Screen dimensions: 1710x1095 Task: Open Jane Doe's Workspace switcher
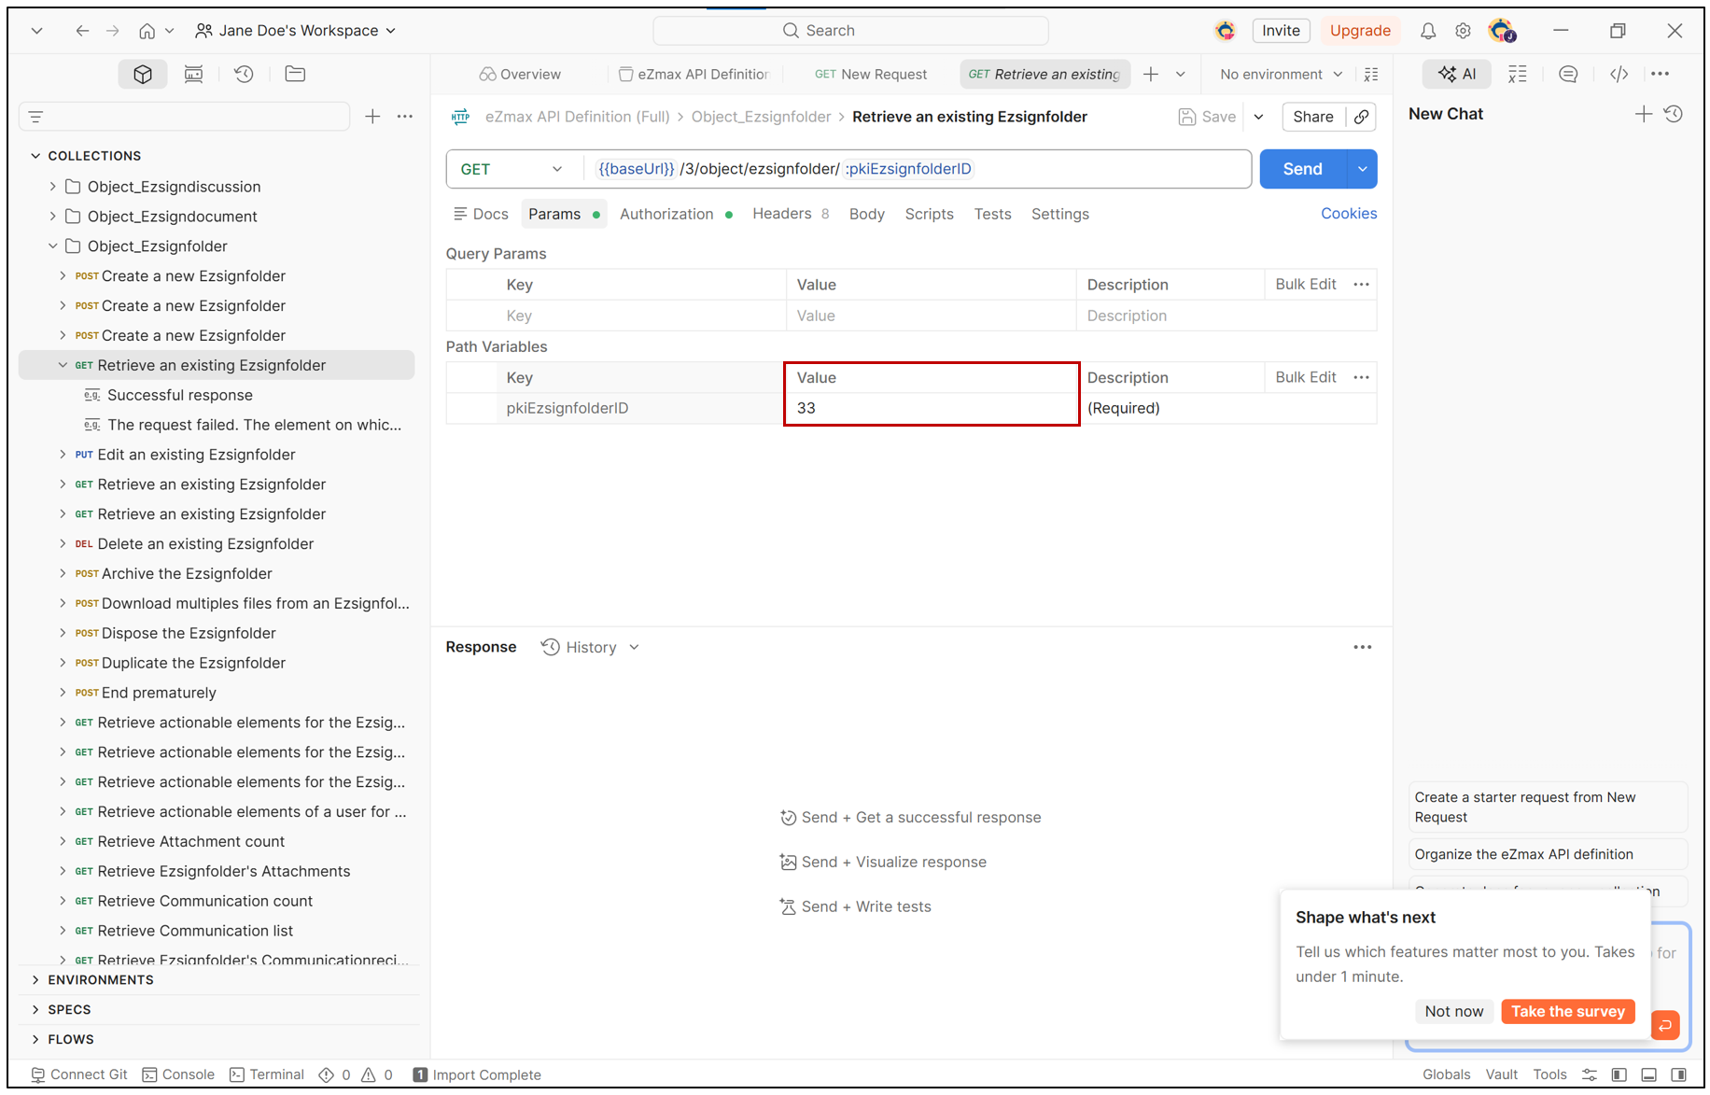(296, 31)
